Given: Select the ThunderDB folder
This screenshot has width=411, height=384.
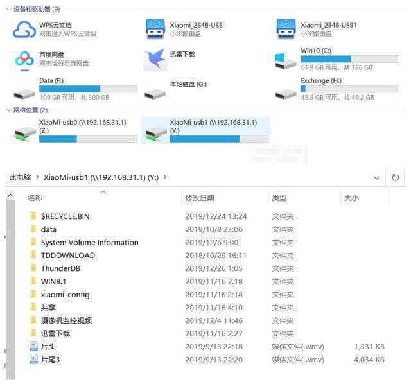Looking at the screenshot, I should [x=60, y=268].
